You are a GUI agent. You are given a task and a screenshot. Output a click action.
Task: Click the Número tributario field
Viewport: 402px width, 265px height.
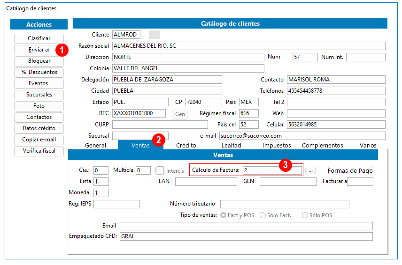tap(285, 204)
